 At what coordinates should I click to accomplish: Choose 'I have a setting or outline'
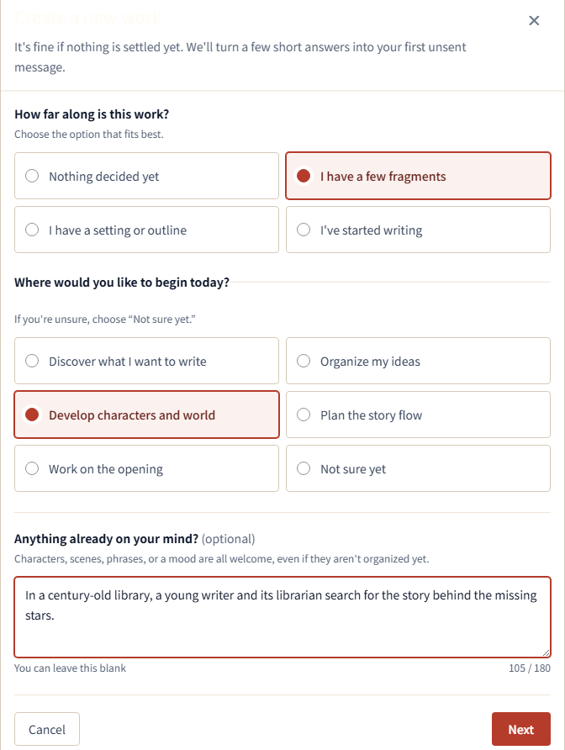point(146,230)
